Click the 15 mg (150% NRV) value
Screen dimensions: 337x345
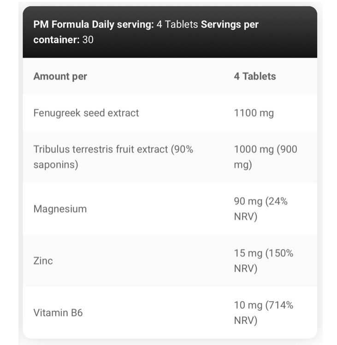(264, 261)
